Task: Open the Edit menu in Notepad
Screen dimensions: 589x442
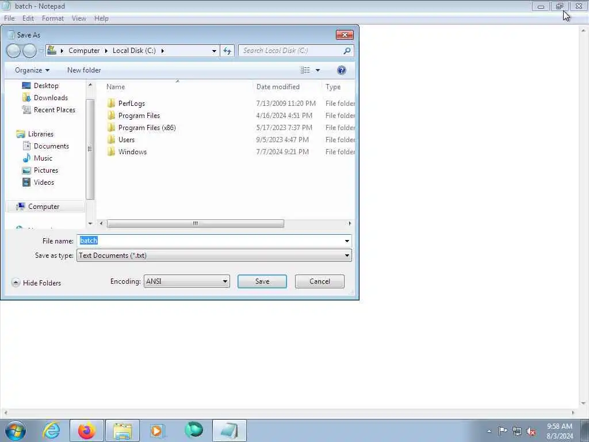Action: [x=28, y=18]
